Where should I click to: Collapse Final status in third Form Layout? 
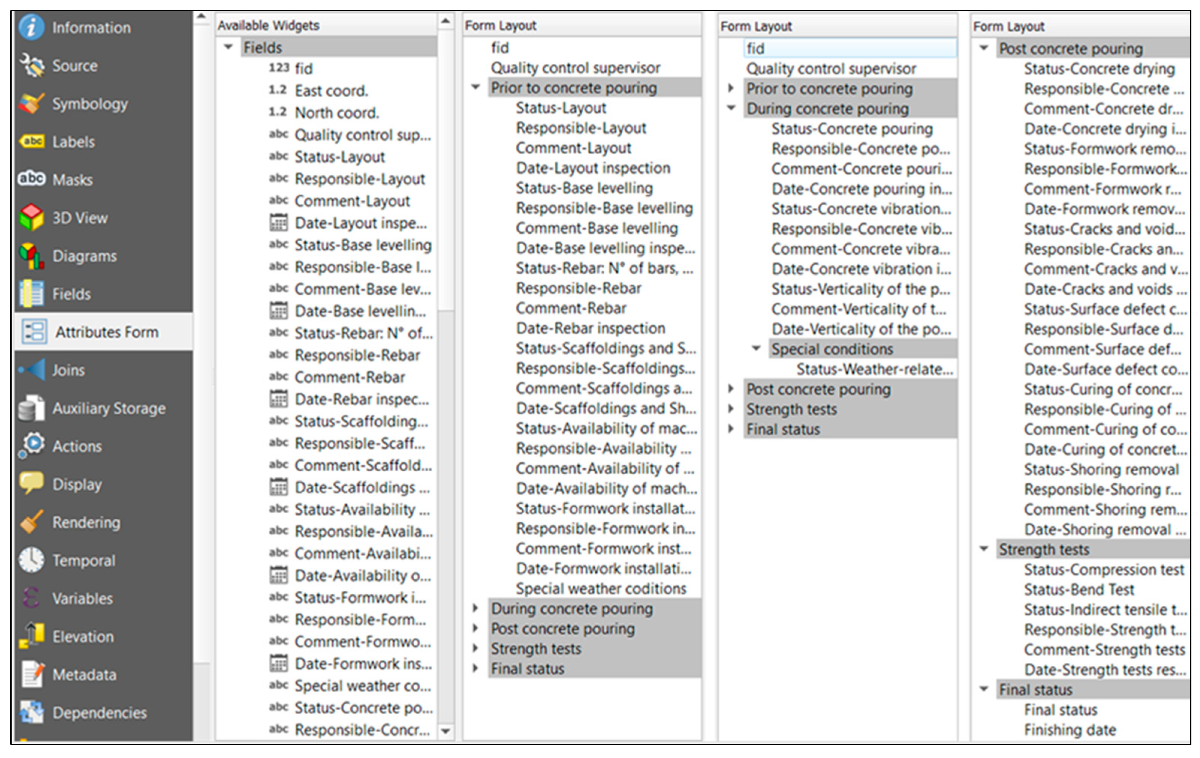pos(984,689)
